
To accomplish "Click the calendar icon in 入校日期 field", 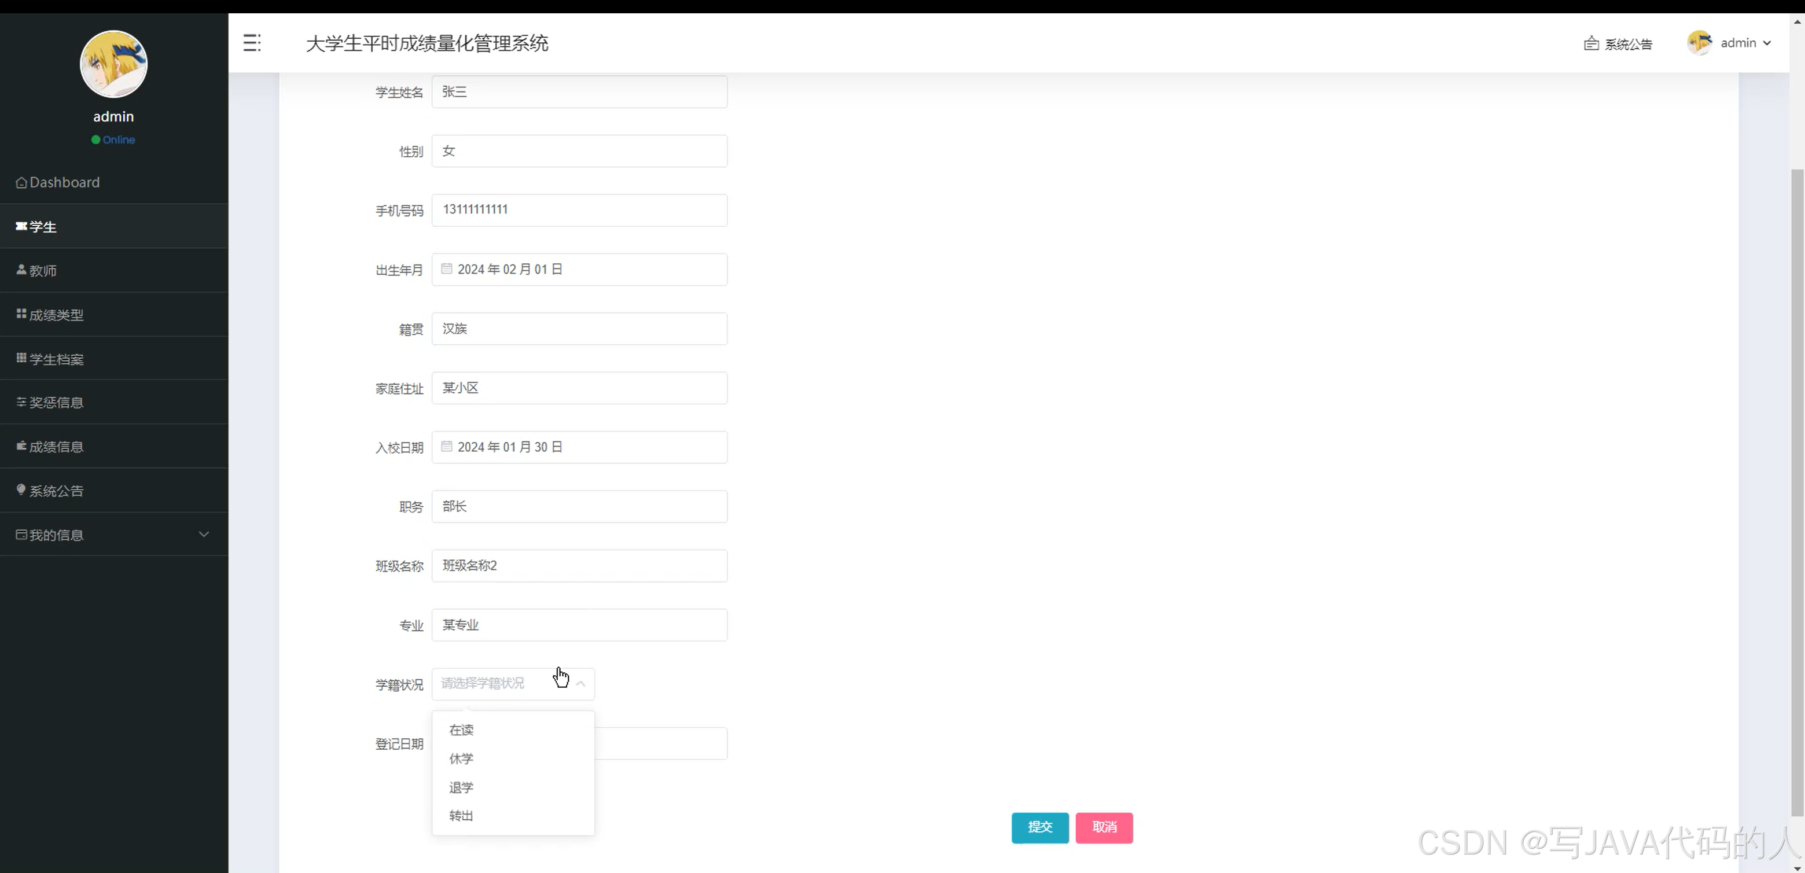I will pos(446,447).
